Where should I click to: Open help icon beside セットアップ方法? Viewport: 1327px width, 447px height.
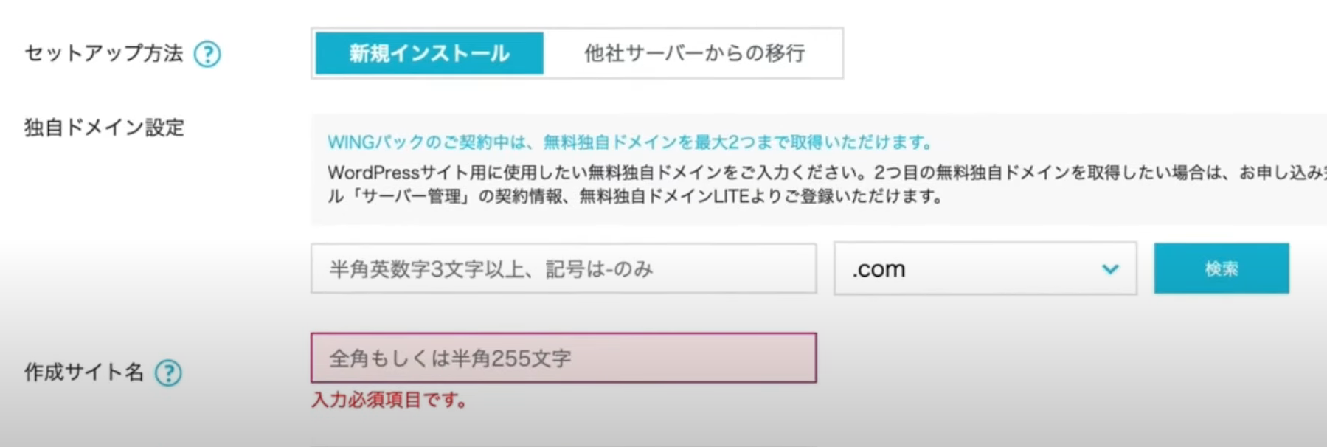tap(207, 54)
